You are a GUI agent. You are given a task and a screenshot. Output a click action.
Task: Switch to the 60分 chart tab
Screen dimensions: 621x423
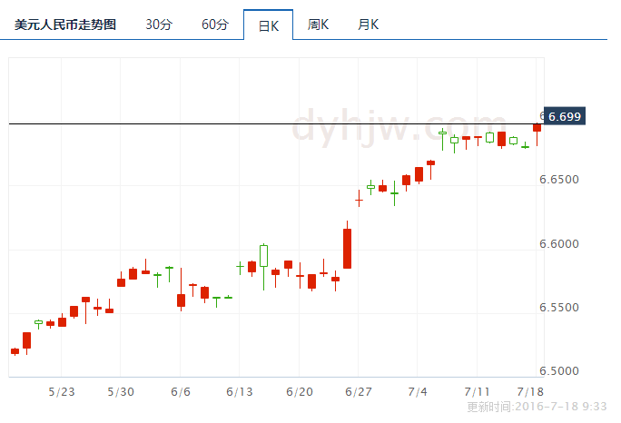pos(215,25)
